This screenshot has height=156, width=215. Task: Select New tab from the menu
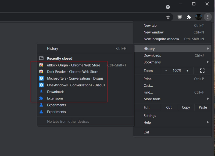[173, 26]
